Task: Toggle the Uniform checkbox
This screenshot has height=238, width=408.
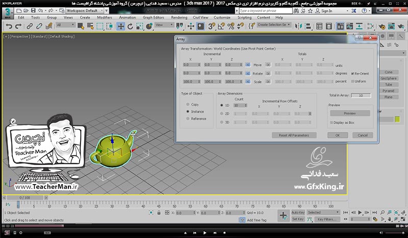Action: [352, 81]
